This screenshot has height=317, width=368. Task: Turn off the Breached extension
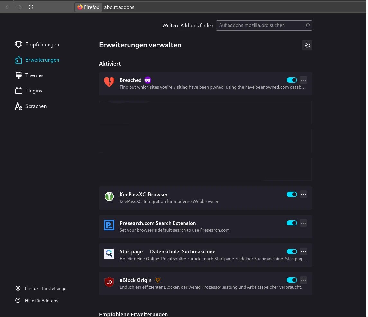point(292,80)
